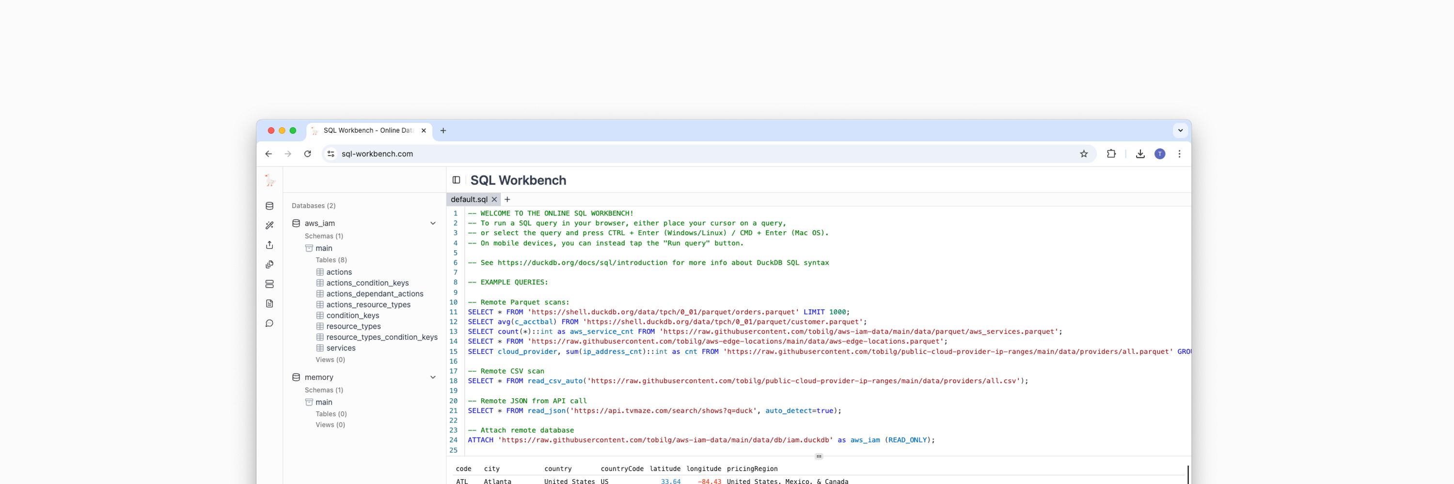Image resolution: width=1454 pixels, height=484 pixels.
Task: Click the countryCode column header in results
Action: click(622, 469)
